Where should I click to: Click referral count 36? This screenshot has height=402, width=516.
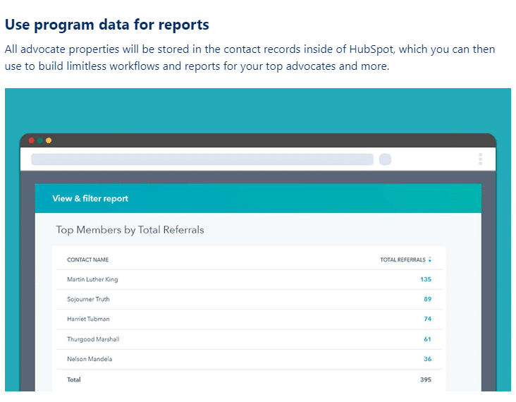(x=427, y=359)
